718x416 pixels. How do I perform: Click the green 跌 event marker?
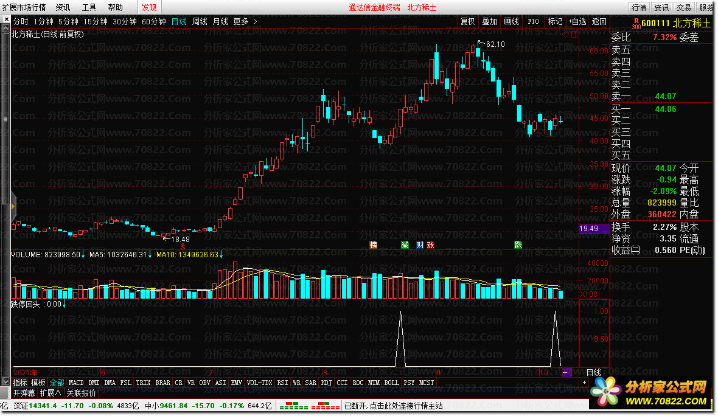[518, 245]
